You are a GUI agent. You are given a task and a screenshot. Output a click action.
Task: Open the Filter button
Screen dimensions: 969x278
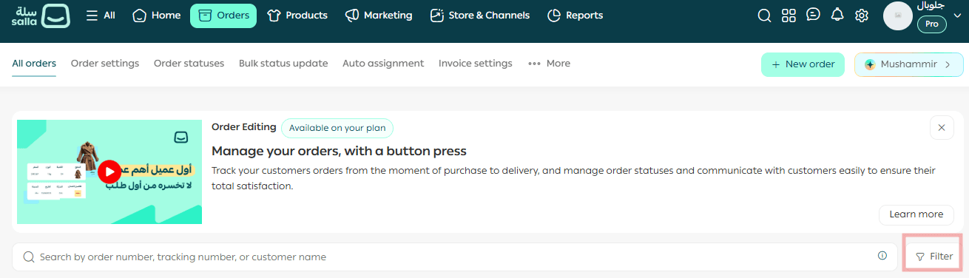933,257
